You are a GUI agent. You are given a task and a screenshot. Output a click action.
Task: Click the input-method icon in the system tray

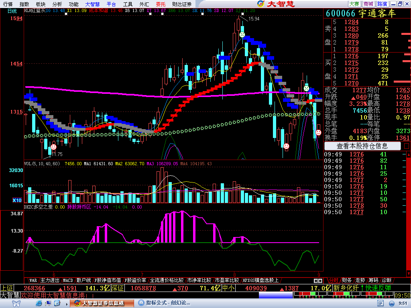(x=380, y=303)
